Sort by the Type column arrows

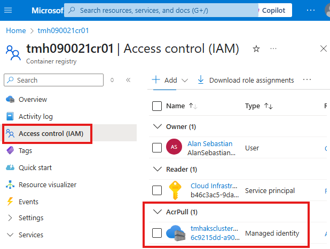pos(269,106)
